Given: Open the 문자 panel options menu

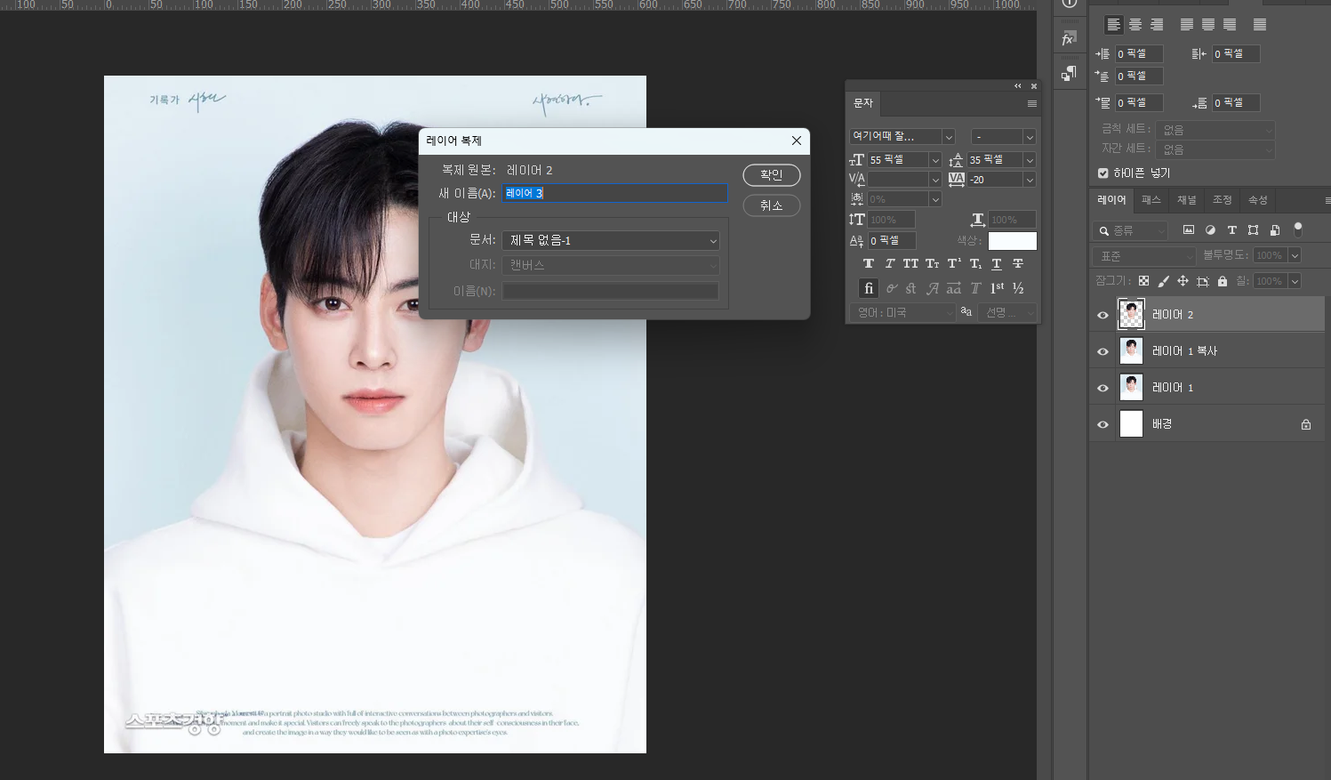Looking at the screenshot, I should coord(1031,104).
